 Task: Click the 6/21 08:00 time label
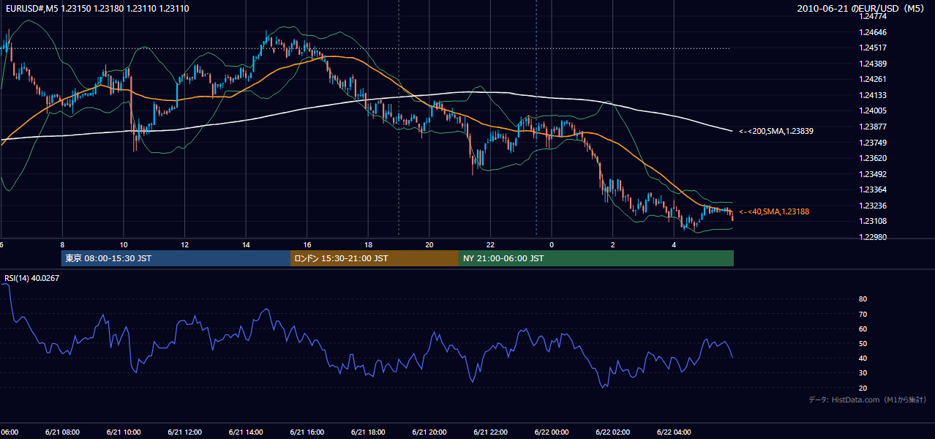click(61, 432)
